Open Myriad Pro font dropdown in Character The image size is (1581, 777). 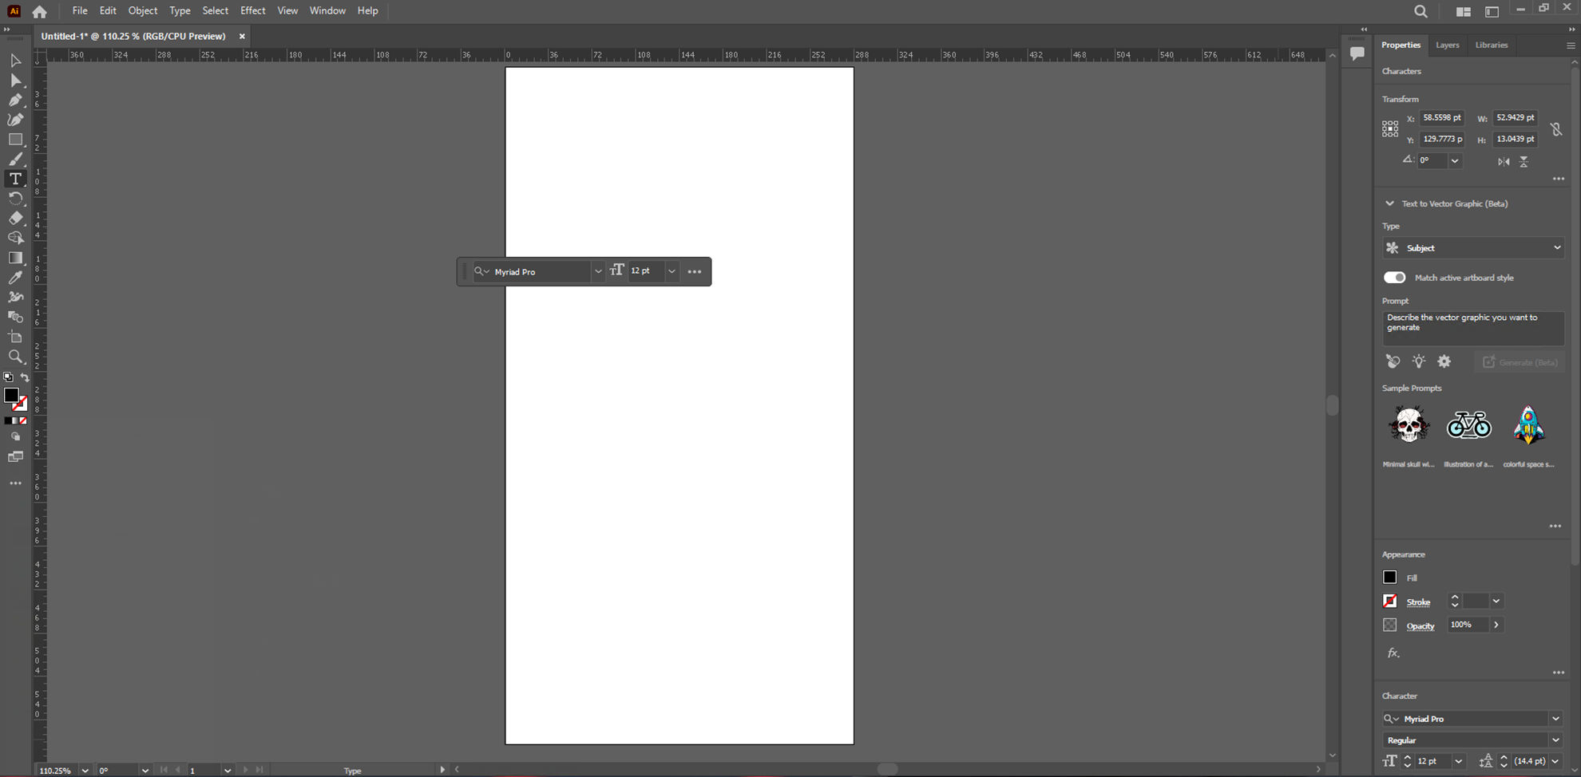1555,719
